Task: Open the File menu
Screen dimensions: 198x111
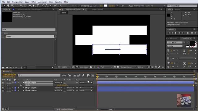Action: [3, 2]
